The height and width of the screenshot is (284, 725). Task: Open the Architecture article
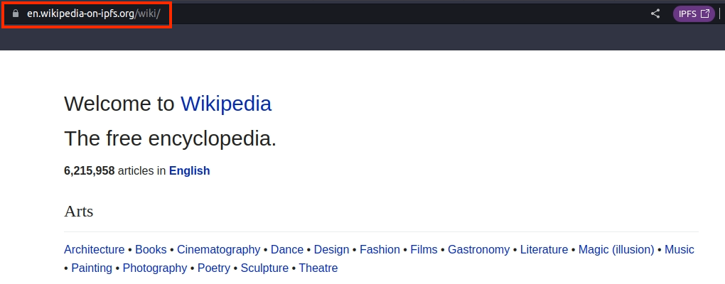[x=95, y=250]
